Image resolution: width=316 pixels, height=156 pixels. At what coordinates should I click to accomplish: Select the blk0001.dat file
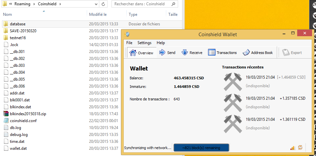20,100
